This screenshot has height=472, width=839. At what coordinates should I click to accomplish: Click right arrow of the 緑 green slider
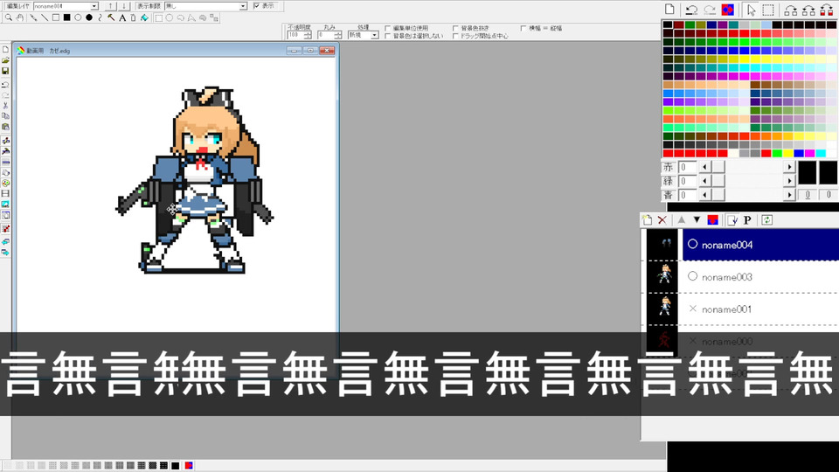[x=789, y=181]
